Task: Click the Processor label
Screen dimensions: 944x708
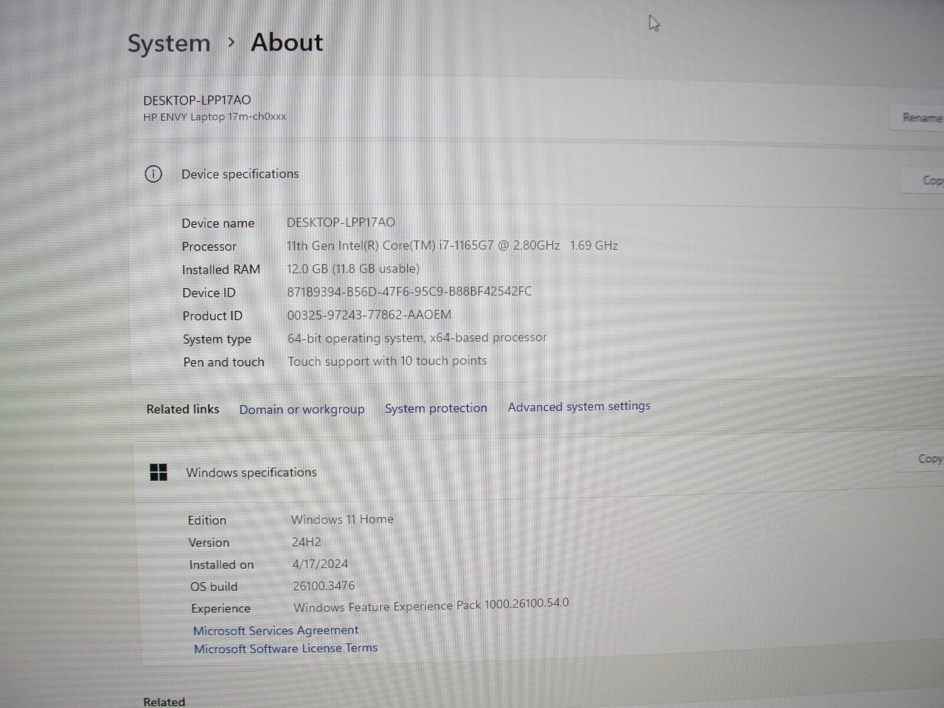Action: (x=209, y=247)
